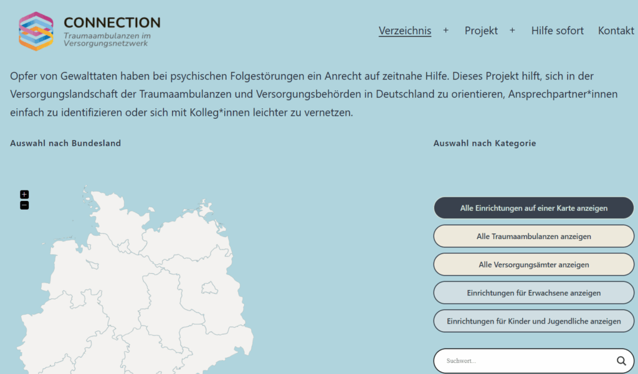Image resolution: width=638 pixels, height=374 pixels.
Task: Open the Projekt menu item
Action: click(481, 30)
